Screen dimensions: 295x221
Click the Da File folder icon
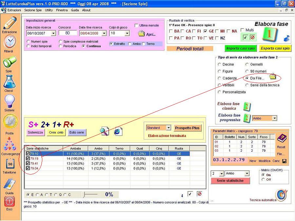coord(273,76)
